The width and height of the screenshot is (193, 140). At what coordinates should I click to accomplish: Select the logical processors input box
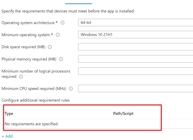point(135,71)
